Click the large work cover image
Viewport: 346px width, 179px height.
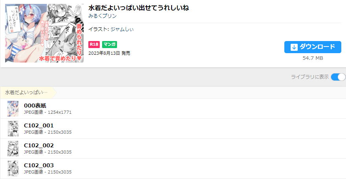click(x=44, y=33)
